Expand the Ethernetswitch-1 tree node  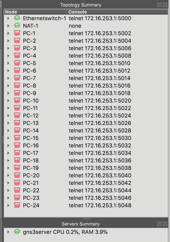[x=8, y=18]
